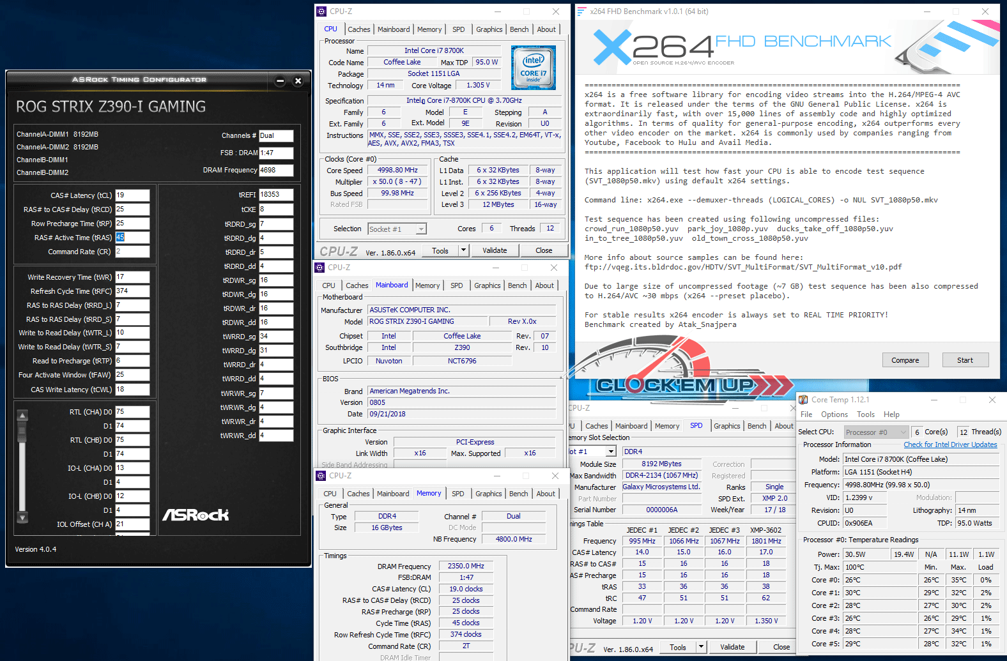Screen dimensions: 1007x661
Task: Click the Core Temp thermometer title icon
Action: click(803, 400)
